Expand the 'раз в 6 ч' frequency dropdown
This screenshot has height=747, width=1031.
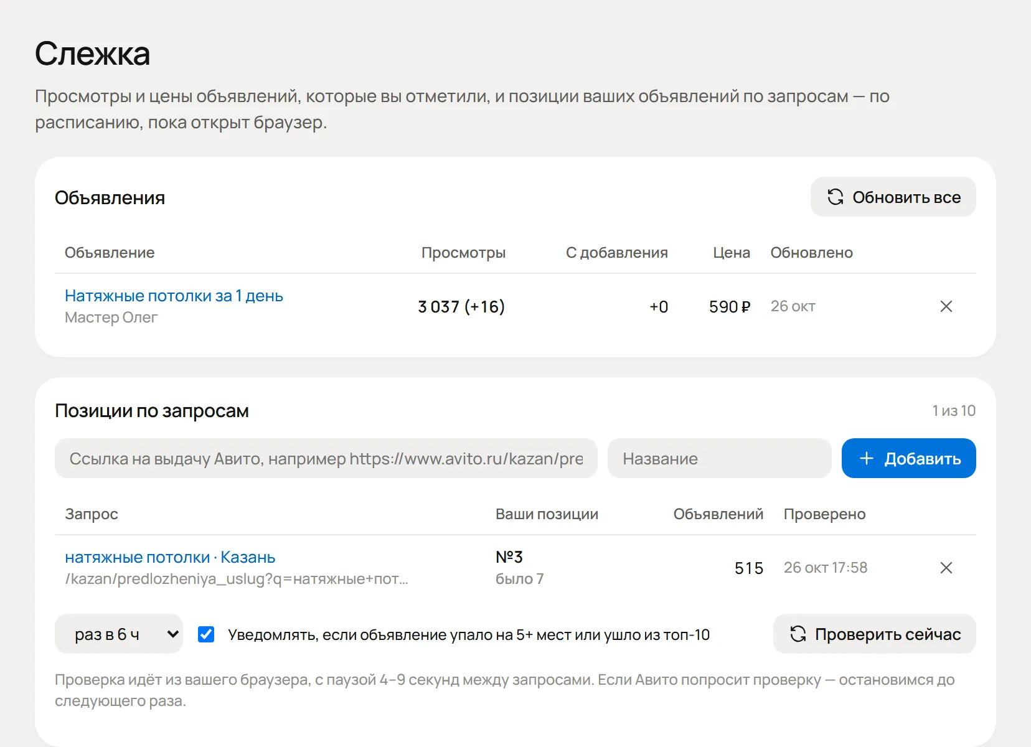click(x=119, y=634)
